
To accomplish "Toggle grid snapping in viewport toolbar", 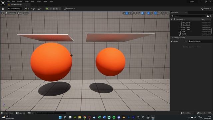I will point(142,13).
